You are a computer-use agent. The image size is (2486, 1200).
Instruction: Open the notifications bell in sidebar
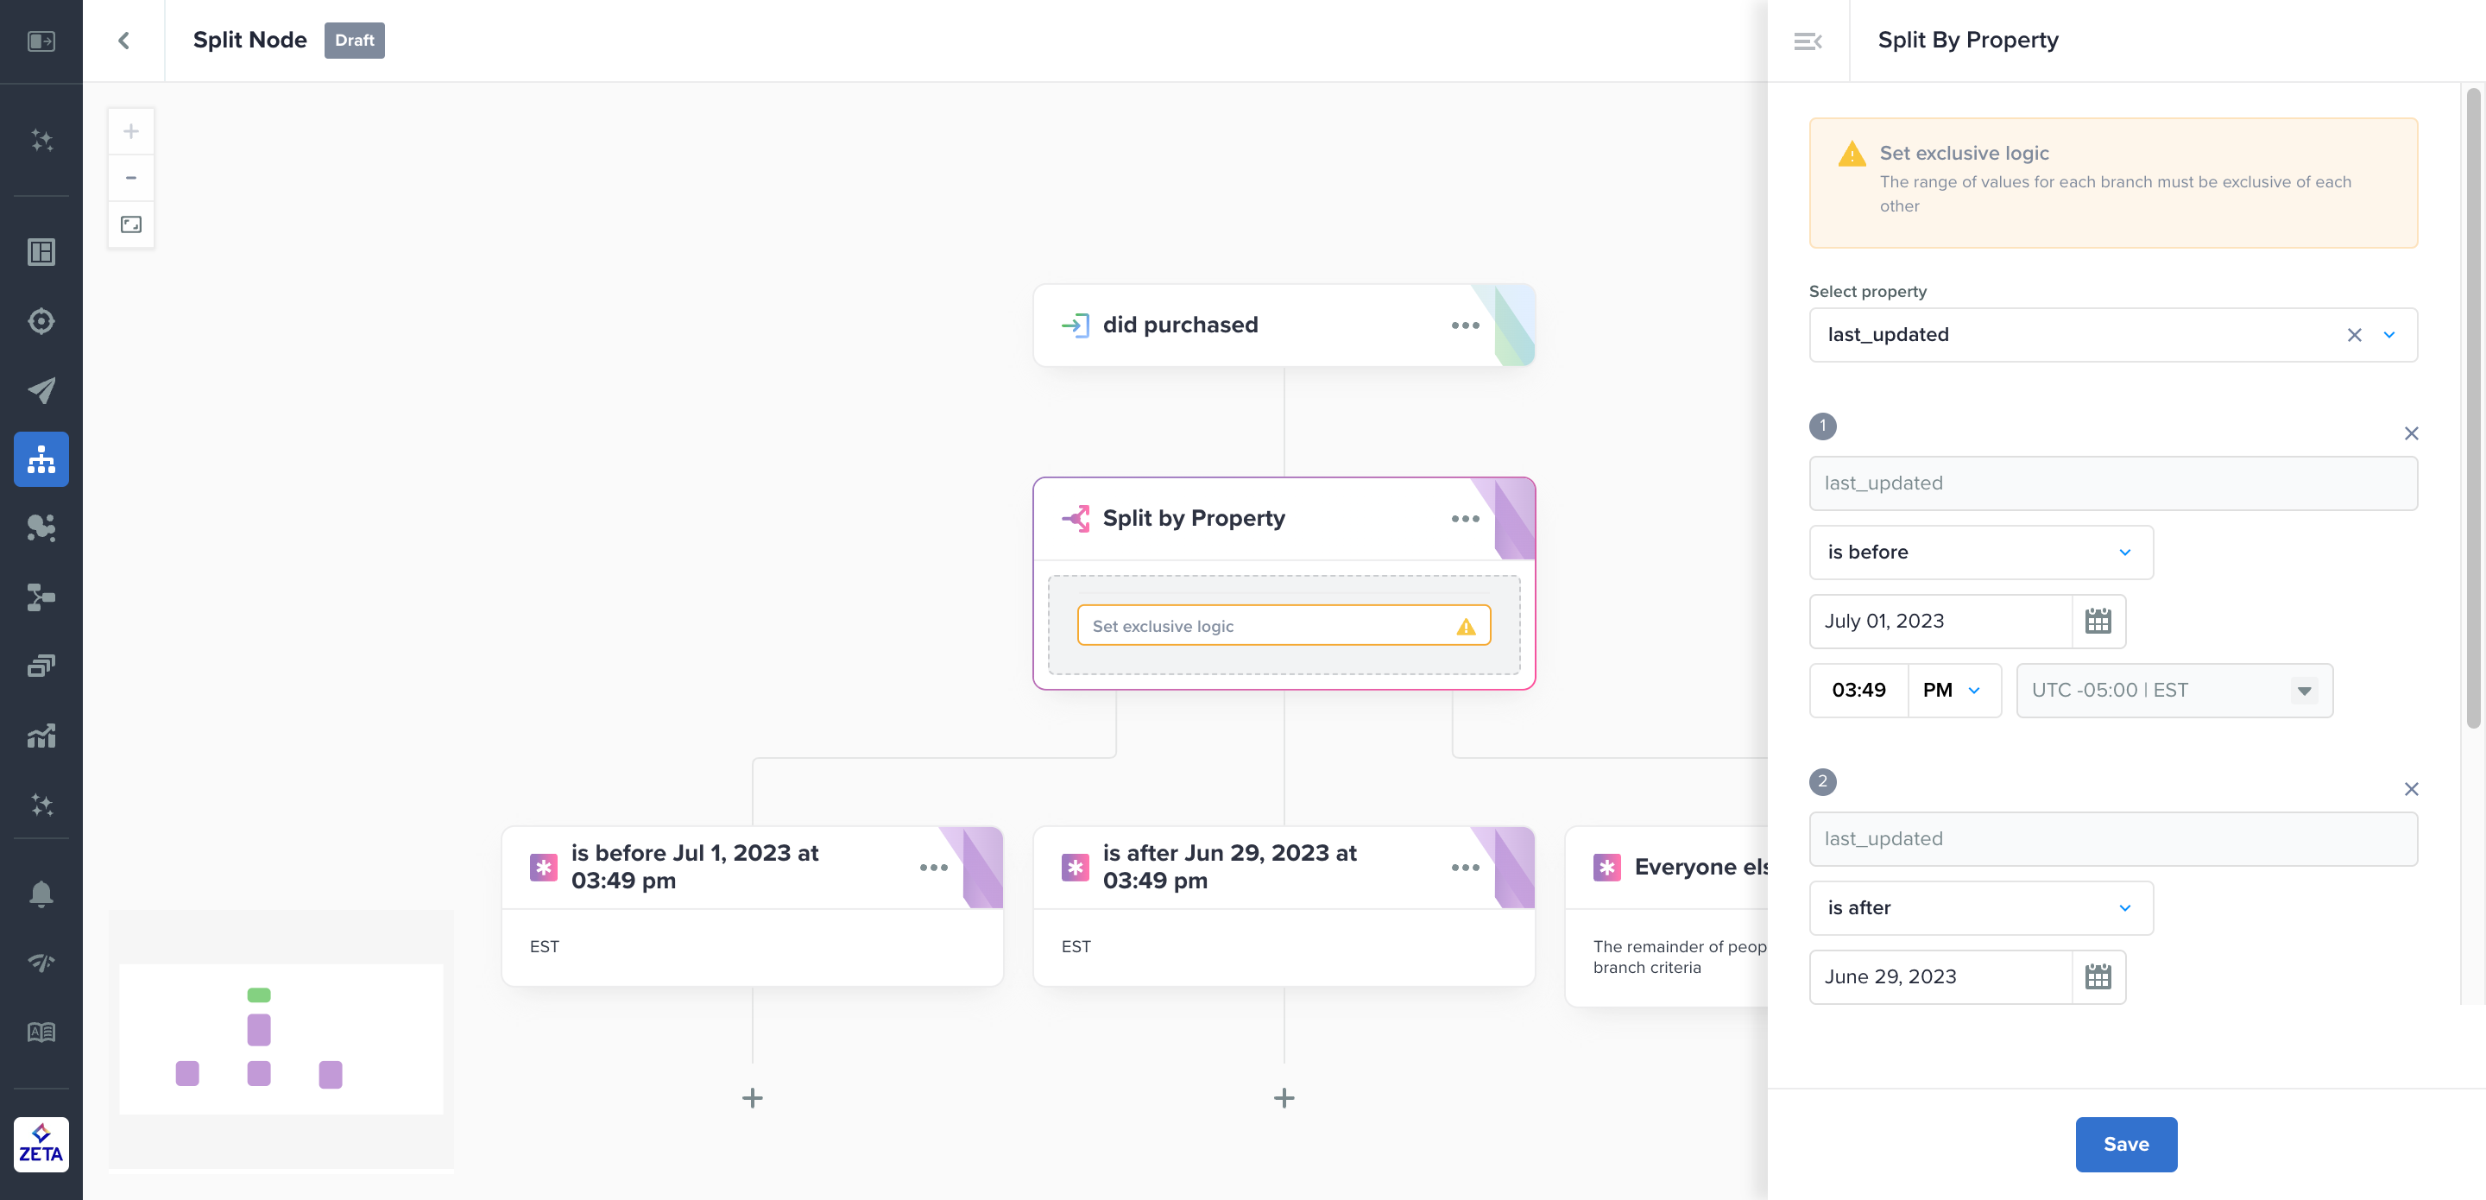41,893
